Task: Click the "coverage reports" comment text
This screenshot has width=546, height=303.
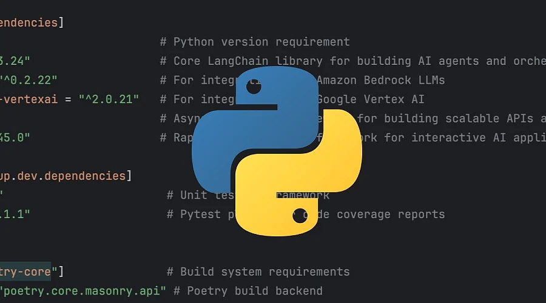Action: point(391,215)
